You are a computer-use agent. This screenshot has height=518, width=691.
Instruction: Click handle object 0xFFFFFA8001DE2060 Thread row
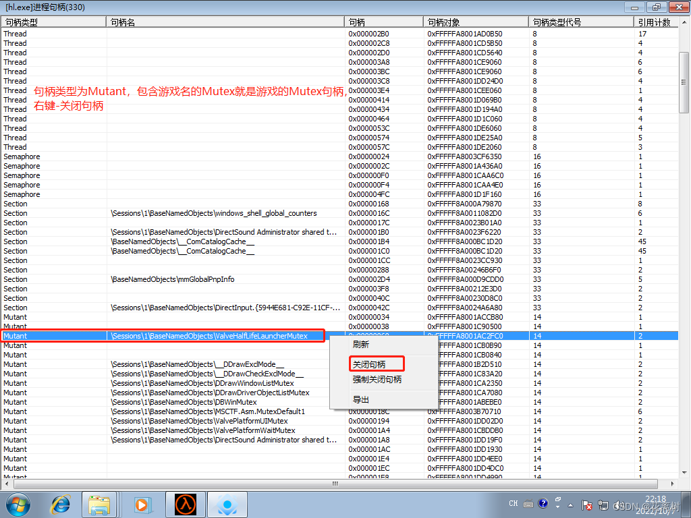click(464, 147)
